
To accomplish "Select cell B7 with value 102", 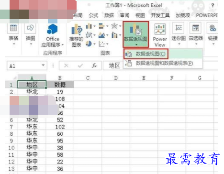I will pos(60,127).
